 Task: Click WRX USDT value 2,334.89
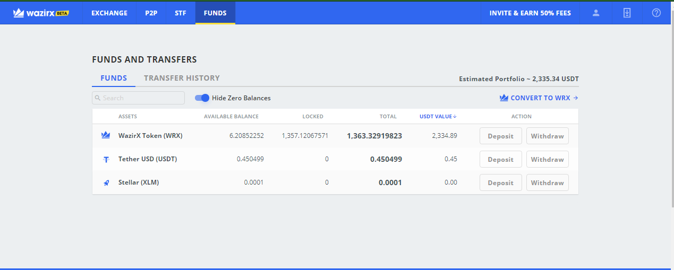[x=445, y=136]
